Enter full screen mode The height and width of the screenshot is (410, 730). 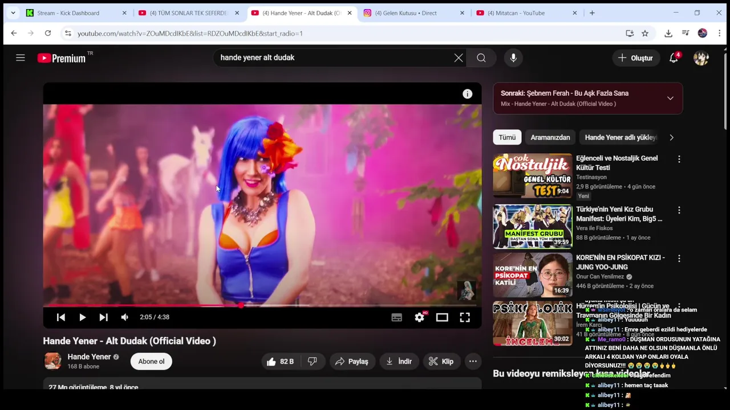pos(465,317)
